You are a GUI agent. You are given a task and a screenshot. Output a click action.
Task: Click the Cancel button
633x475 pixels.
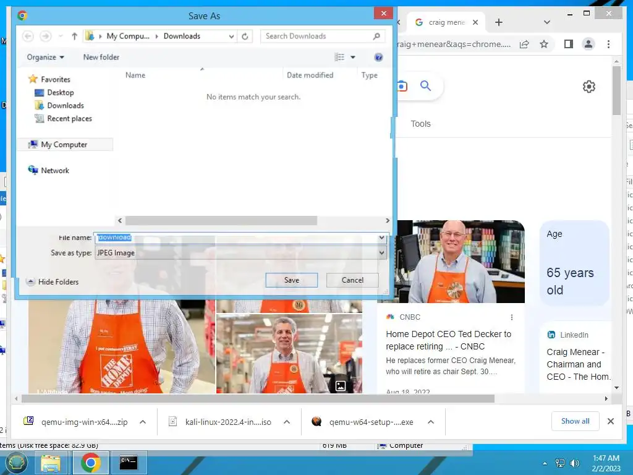[352, 280]
